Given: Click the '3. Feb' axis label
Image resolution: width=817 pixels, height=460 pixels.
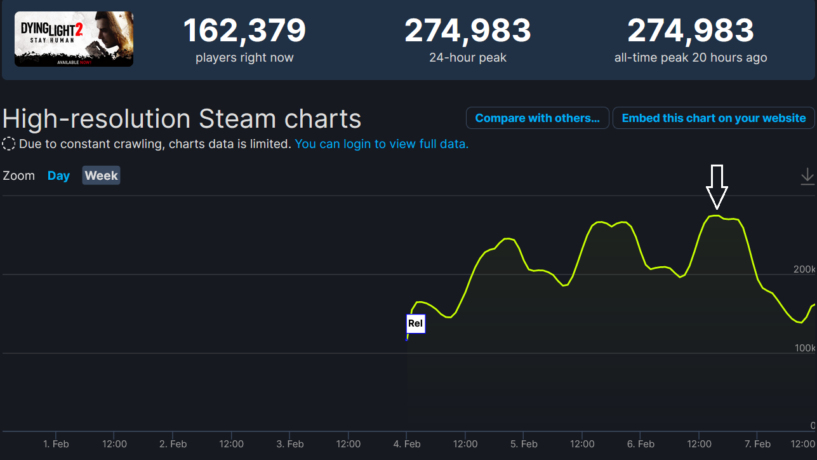Looking at the screenshot, I should (x=290, y=444).
